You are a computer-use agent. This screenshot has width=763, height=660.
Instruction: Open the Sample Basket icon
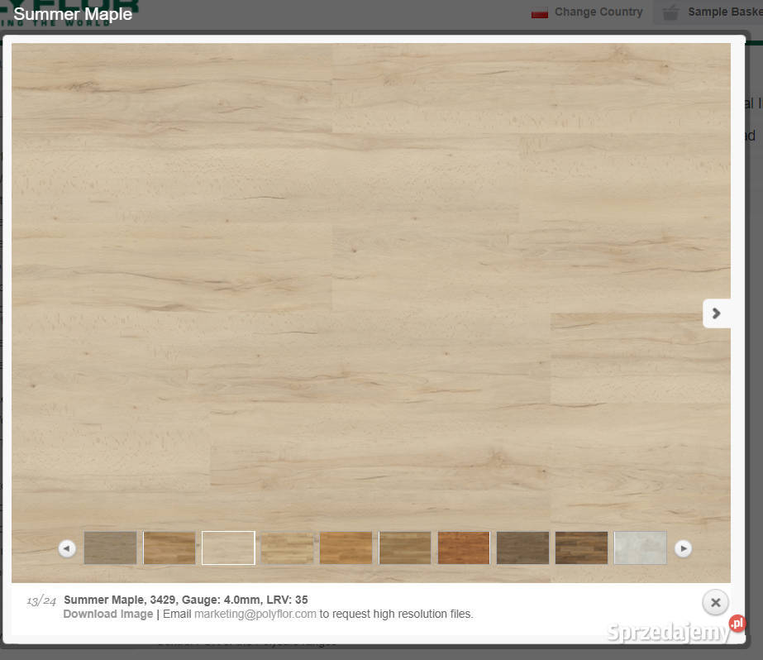click(670, 12)
